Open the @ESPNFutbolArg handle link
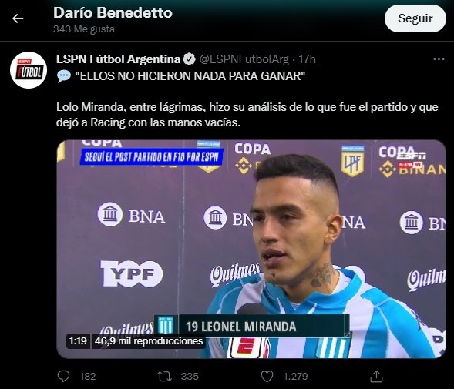Viewport: 454px width, 389px height. tap(244, 59)
